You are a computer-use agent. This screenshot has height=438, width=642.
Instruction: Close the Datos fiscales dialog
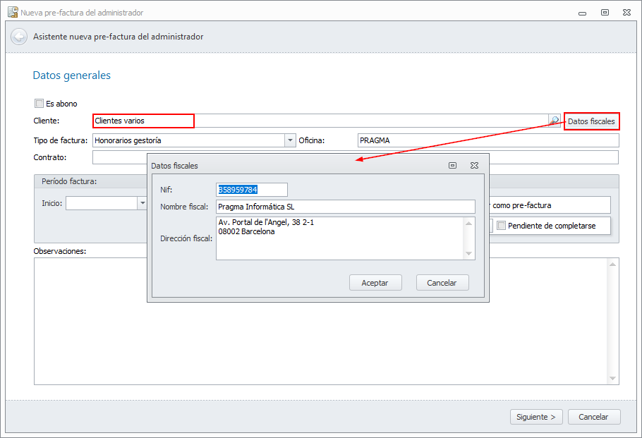pos(474,165)
